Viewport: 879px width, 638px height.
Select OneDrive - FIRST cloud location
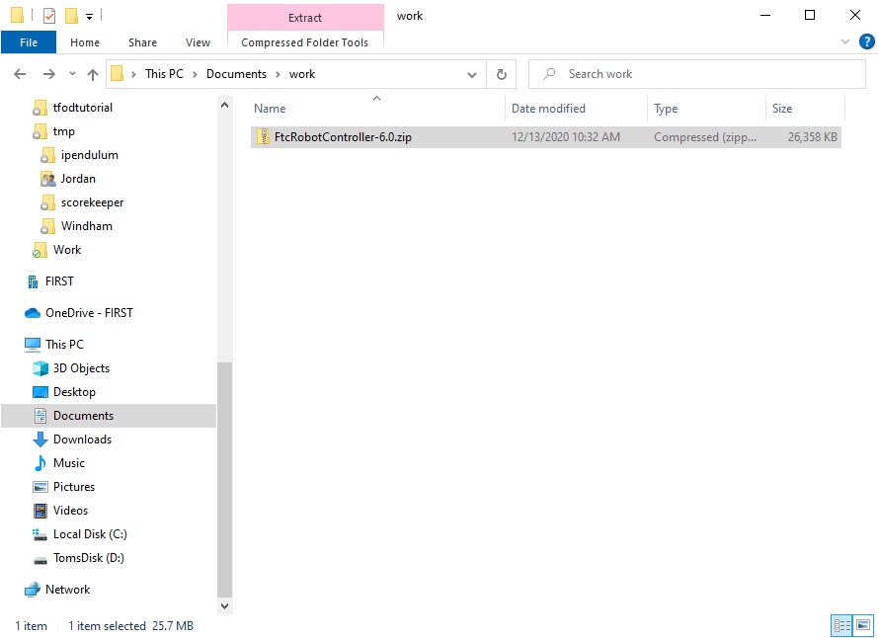[88, 313]
